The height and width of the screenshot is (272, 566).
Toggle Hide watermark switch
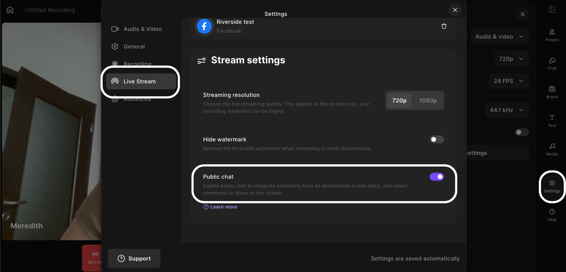437,139
